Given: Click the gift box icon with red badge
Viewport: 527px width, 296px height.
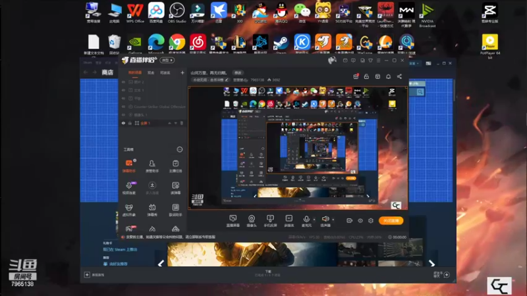Looking at the screenshot, I should [356, 76].
